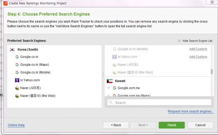Click Yahoo icon beside preferred kr.Yahoo.com
Image resolution: width=218 pixels, height=135 pixels.
click(x=17, y=80)
